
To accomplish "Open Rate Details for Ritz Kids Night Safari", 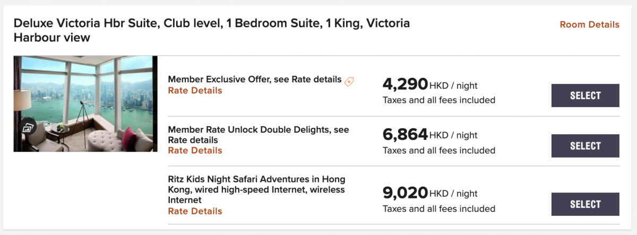I will (x=195, y=211).
